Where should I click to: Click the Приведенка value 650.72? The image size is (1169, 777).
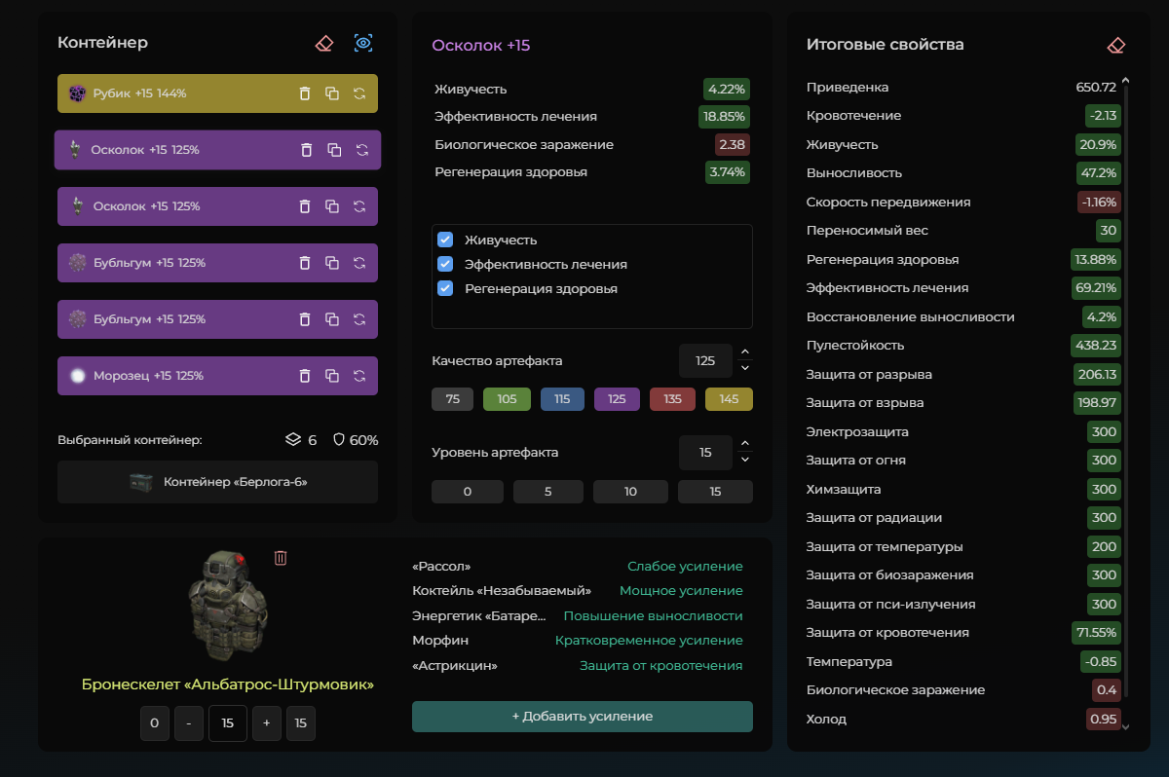1096,87
